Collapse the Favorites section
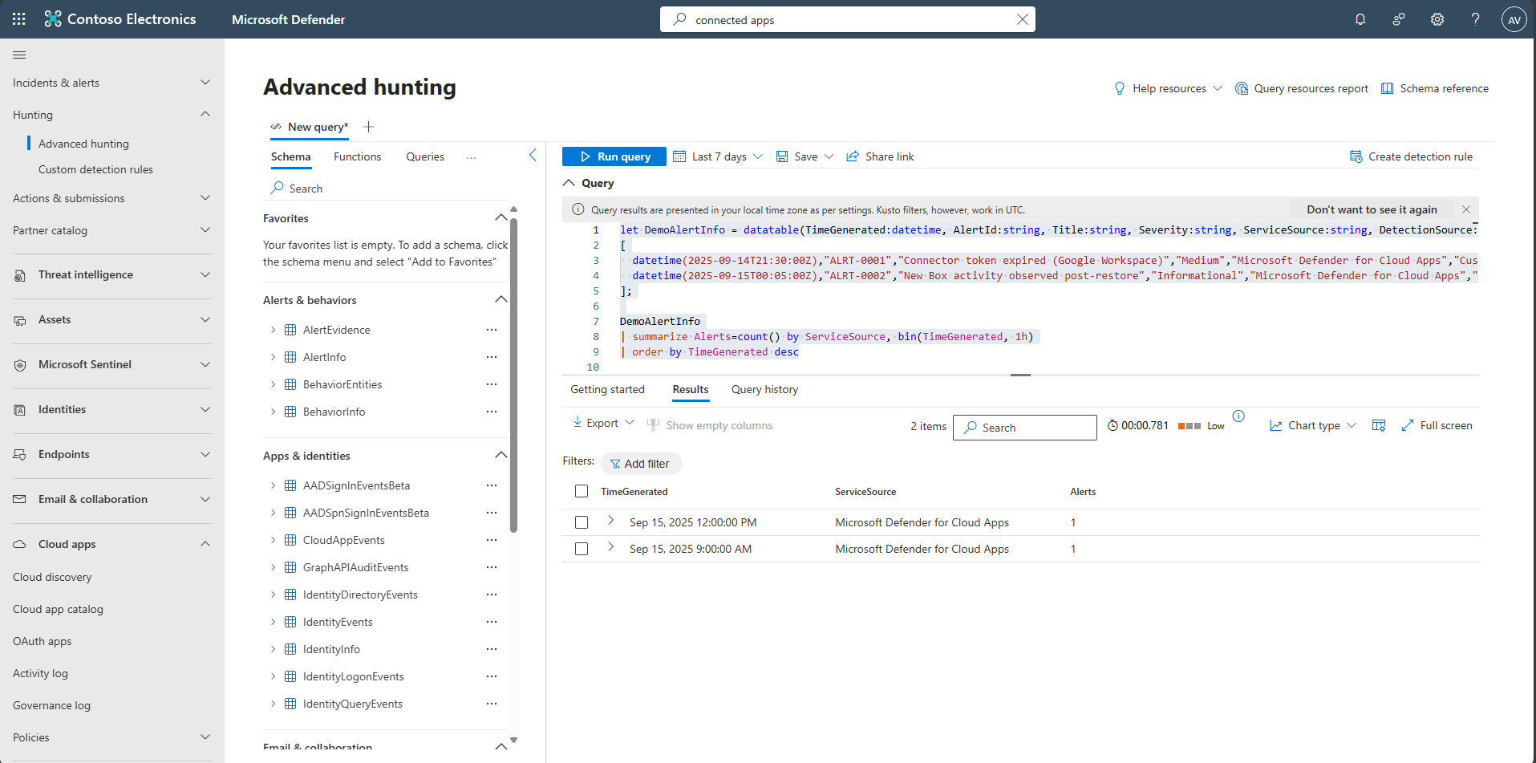1536x763 pixels. click(501, 217)
